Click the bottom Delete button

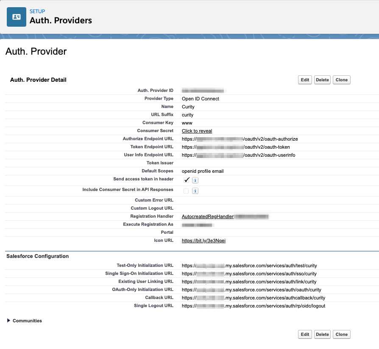coord(322,334)
